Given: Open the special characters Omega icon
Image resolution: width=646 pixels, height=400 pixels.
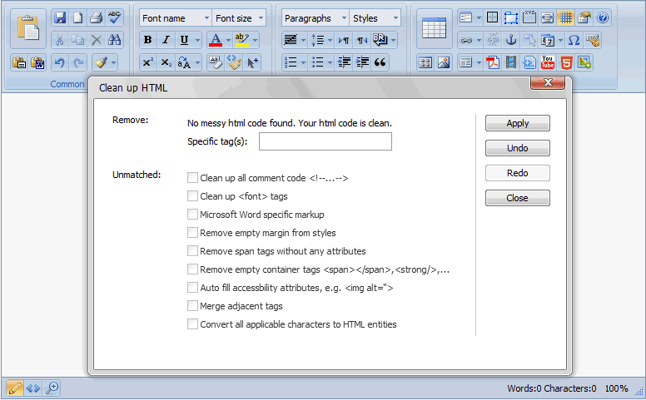Looking at the screenshot, I should (574, 40).
